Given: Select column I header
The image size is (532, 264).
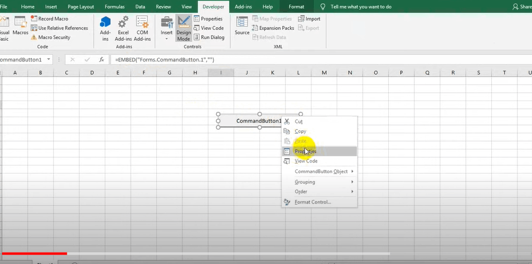Looking at the screenshot, I should 221,72.
